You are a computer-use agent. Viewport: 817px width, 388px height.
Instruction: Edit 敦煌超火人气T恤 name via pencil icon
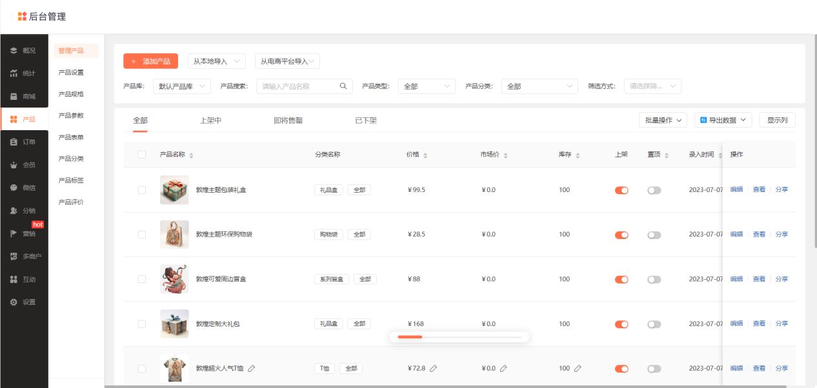[252, 369]
